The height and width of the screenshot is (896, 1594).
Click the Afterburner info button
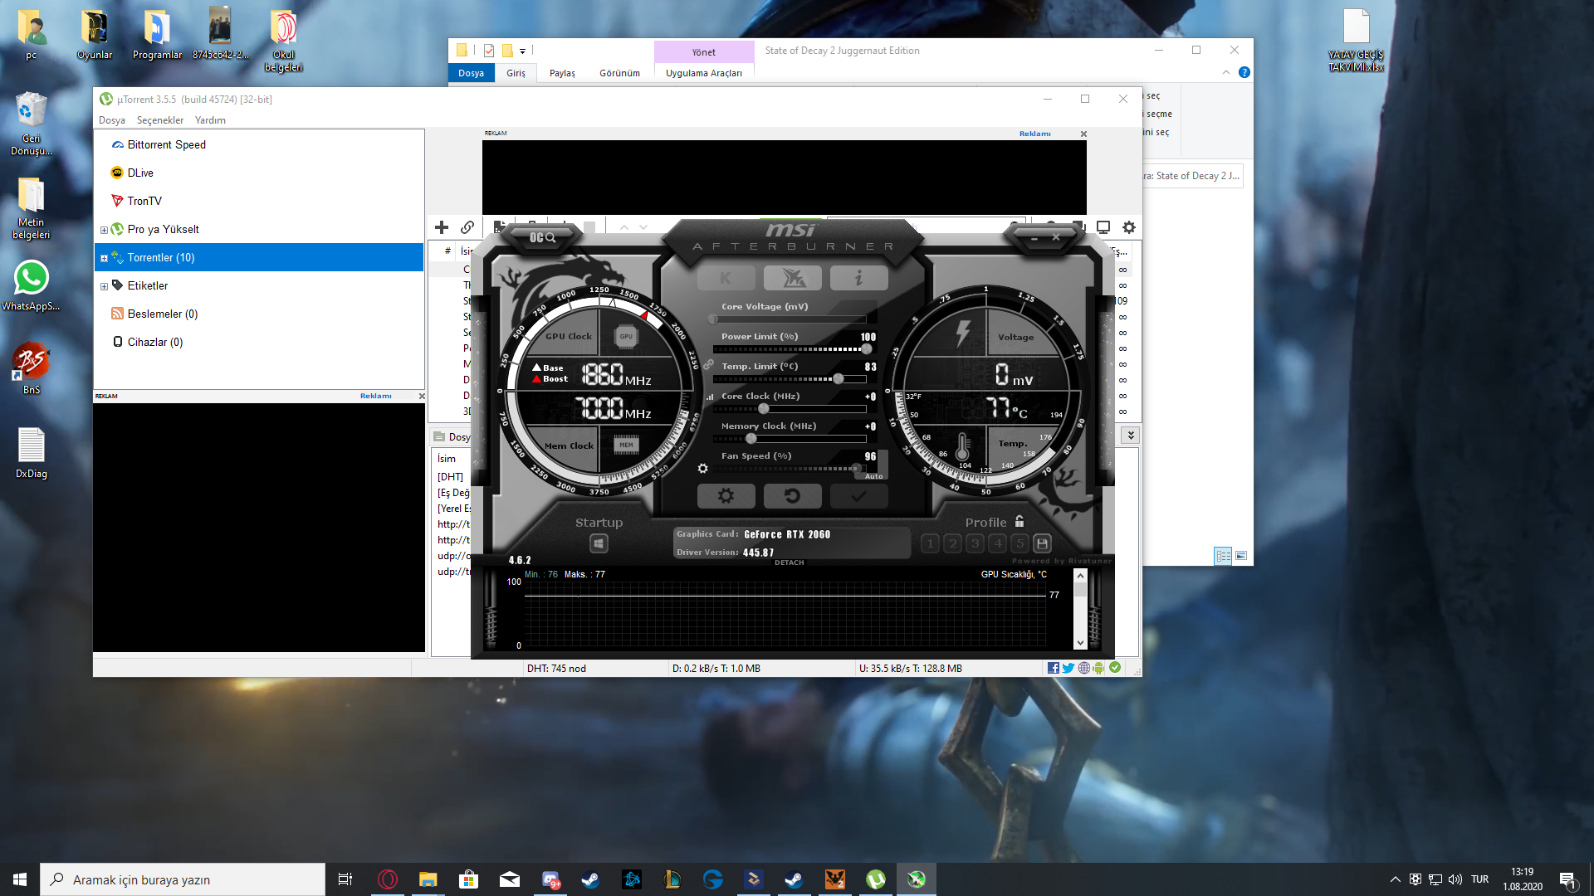[858, 278]
